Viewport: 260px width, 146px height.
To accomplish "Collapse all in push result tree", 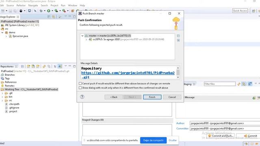I will (x=178, y=36).
